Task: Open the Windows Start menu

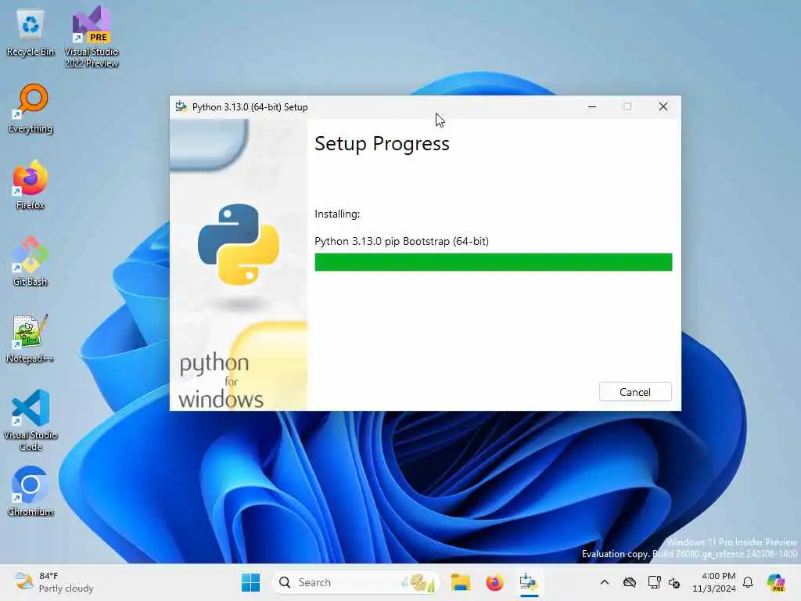Action: [x=250, y=582]
